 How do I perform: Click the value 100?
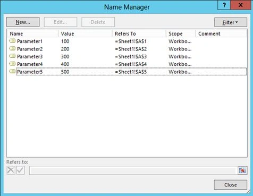[x=65, y=41]
